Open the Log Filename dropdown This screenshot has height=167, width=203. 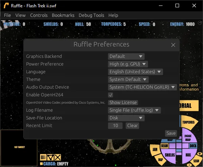pos(134,110)
